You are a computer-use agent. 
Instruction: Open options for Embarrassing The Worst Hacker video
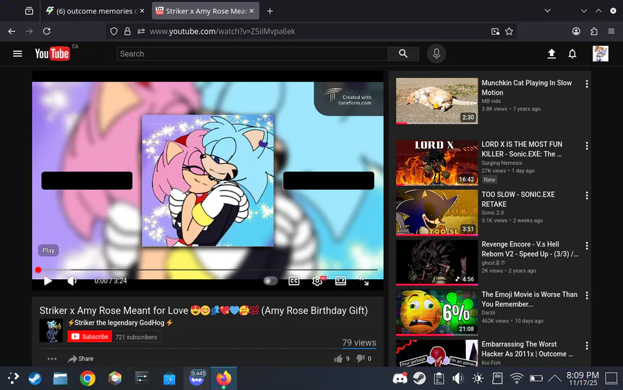[586, 345]
